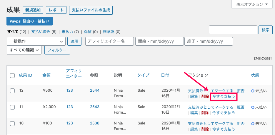
Task: Sort by タイプ column
Action: [x=143, y=75]
